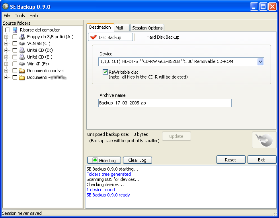
Task: Click the 'Scanning BUS for devices…' log line
Action: coord(113,179)
